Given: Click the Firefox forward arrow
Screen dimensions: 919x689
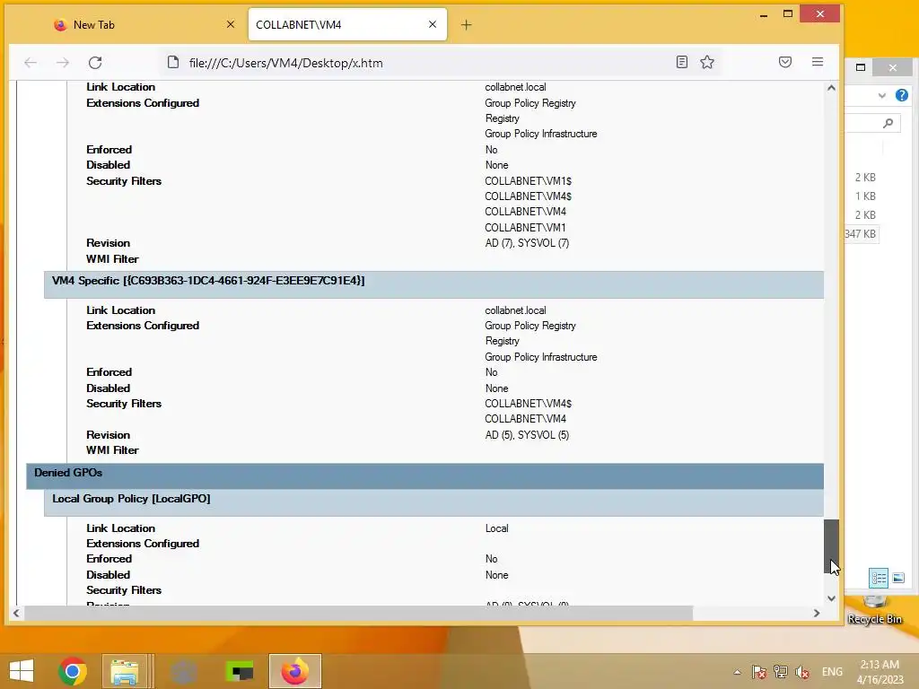Looking at the screenshot, I should [x=63, y=63].
